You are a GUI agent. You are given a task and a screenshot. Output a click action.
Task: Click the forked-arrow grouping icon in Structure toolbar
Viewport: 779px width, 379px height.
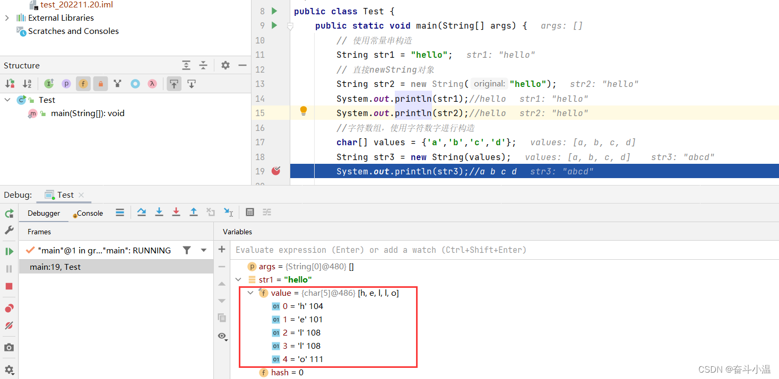coord(118,83)
